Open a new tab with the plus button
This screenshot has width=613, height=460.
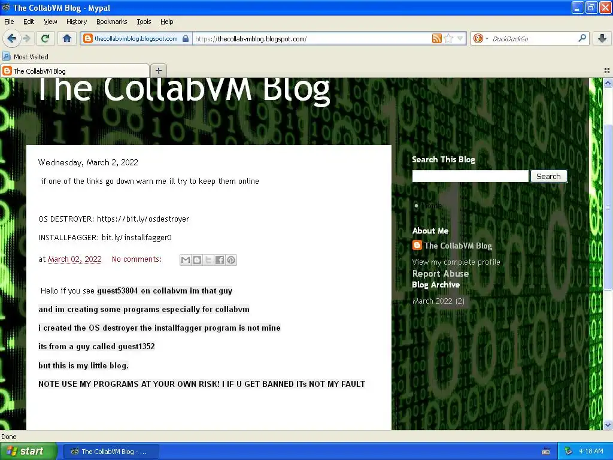[158, 71]
